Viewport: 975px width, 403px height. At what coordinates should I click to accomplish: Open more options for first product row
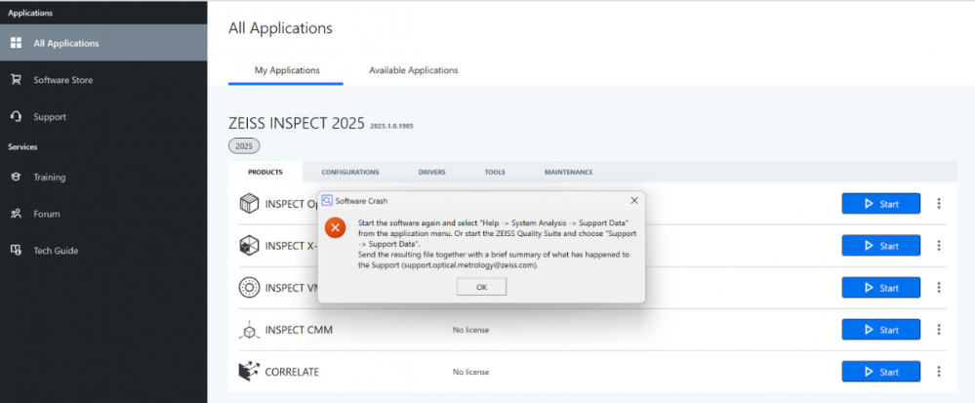939,204
